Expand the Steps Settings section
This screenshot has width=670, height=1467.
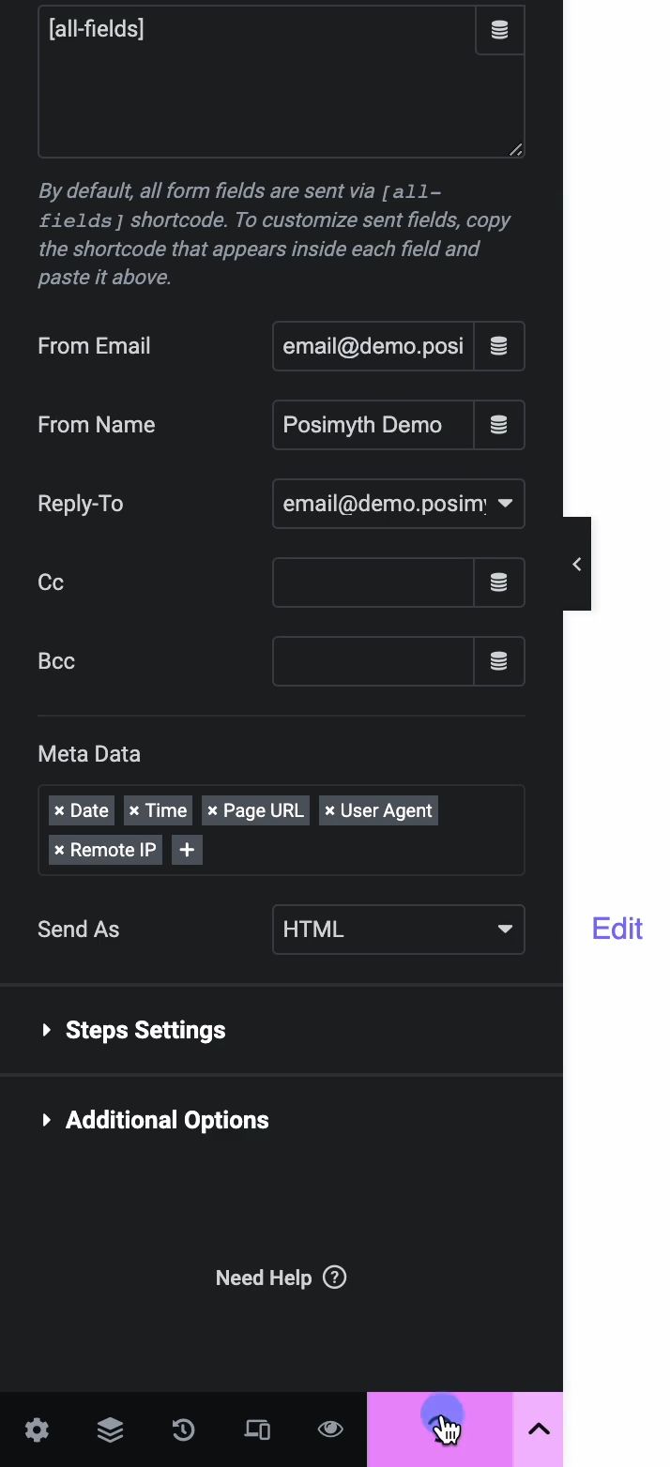145,1030
